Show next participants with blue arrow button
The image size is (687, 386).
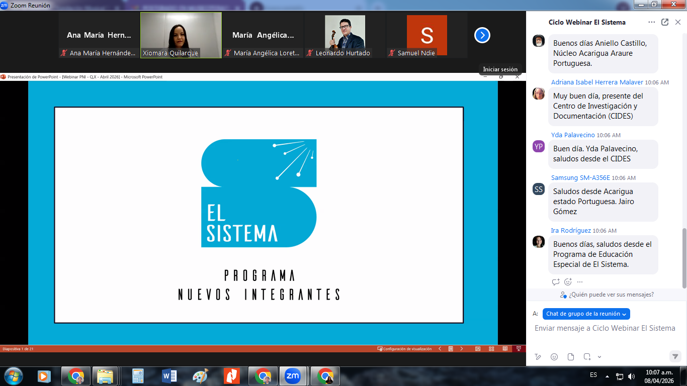click(482, 35)
